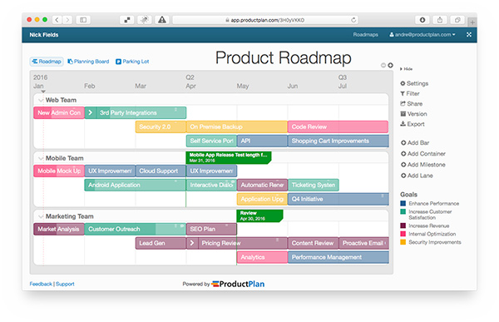
Task: Open the Filter funnel option
Action: pos(410,94)
